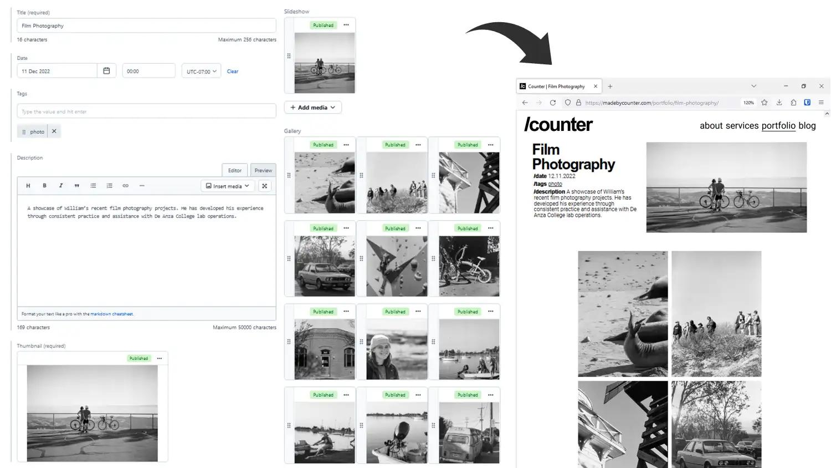Click the padlock site security icon
Screen dimensions: 831x468
point(578,103)
